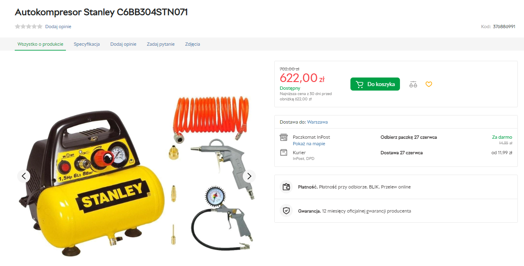Click the Płatność payment info row
The image size is (524, 266).
396,187
